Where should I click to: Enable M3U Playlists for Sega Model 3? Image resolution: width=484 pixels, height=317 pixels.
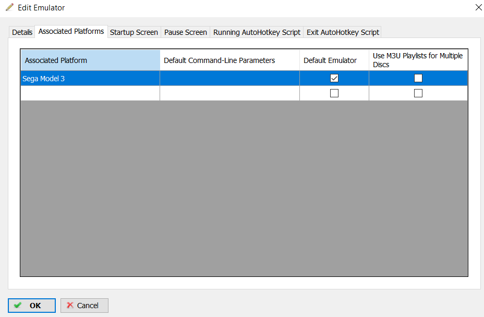pos(418,78)
